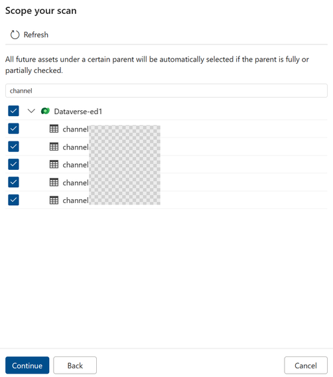This screenshot has height=377, width=333.
Task: Click the table icon of fifth channel row
Action: (x=54, y=200)
